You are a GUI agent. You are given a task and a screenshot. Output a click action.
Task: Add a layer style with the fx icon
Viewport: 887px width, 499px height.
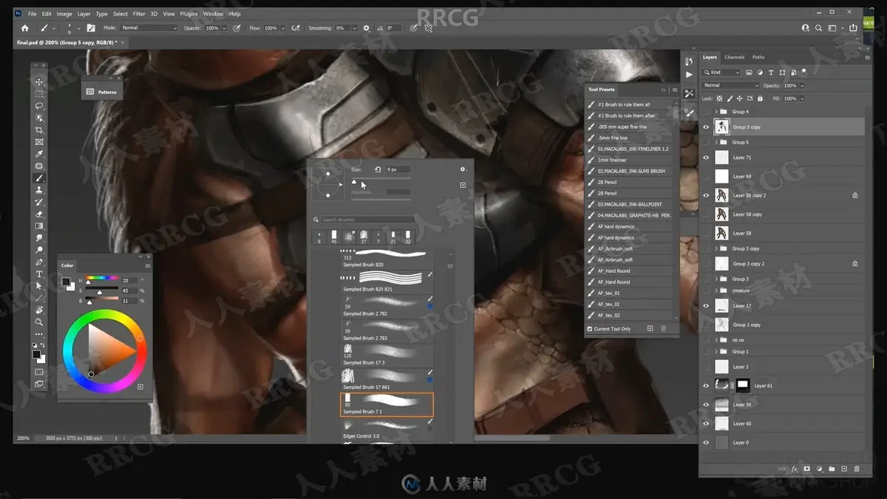795,469
